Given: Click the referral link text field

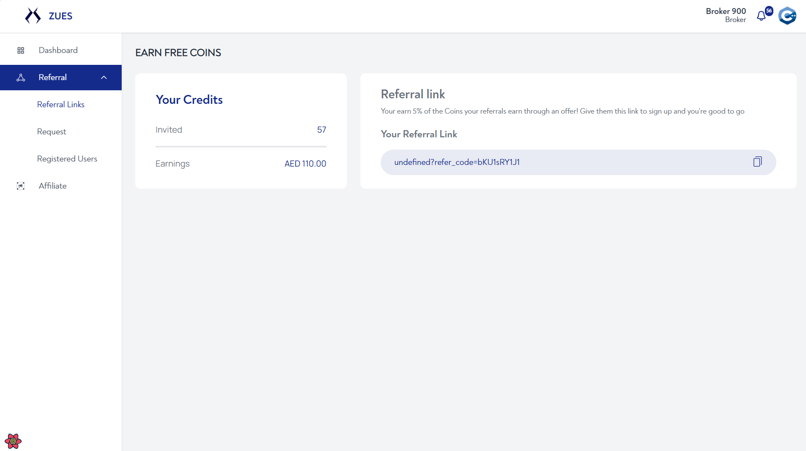Looking at the screenshot, I should [x=578, y=162].
